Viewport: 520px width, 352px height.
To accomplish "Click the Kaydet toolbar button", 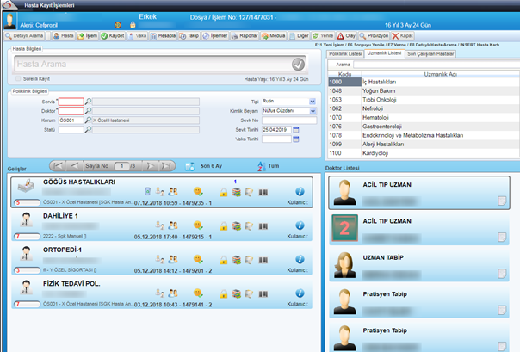I will (x=113, y=36).
